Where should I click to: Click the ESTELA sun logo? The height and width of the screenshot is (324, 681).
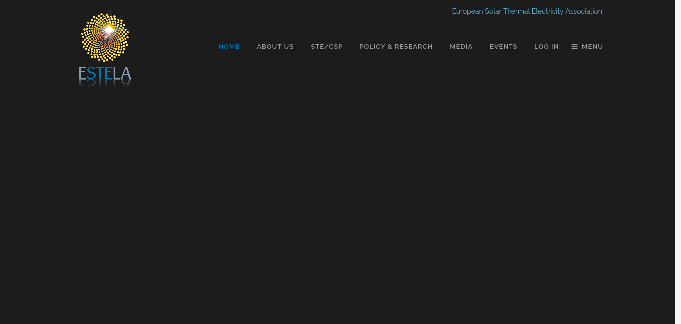[x=105, y=49]
